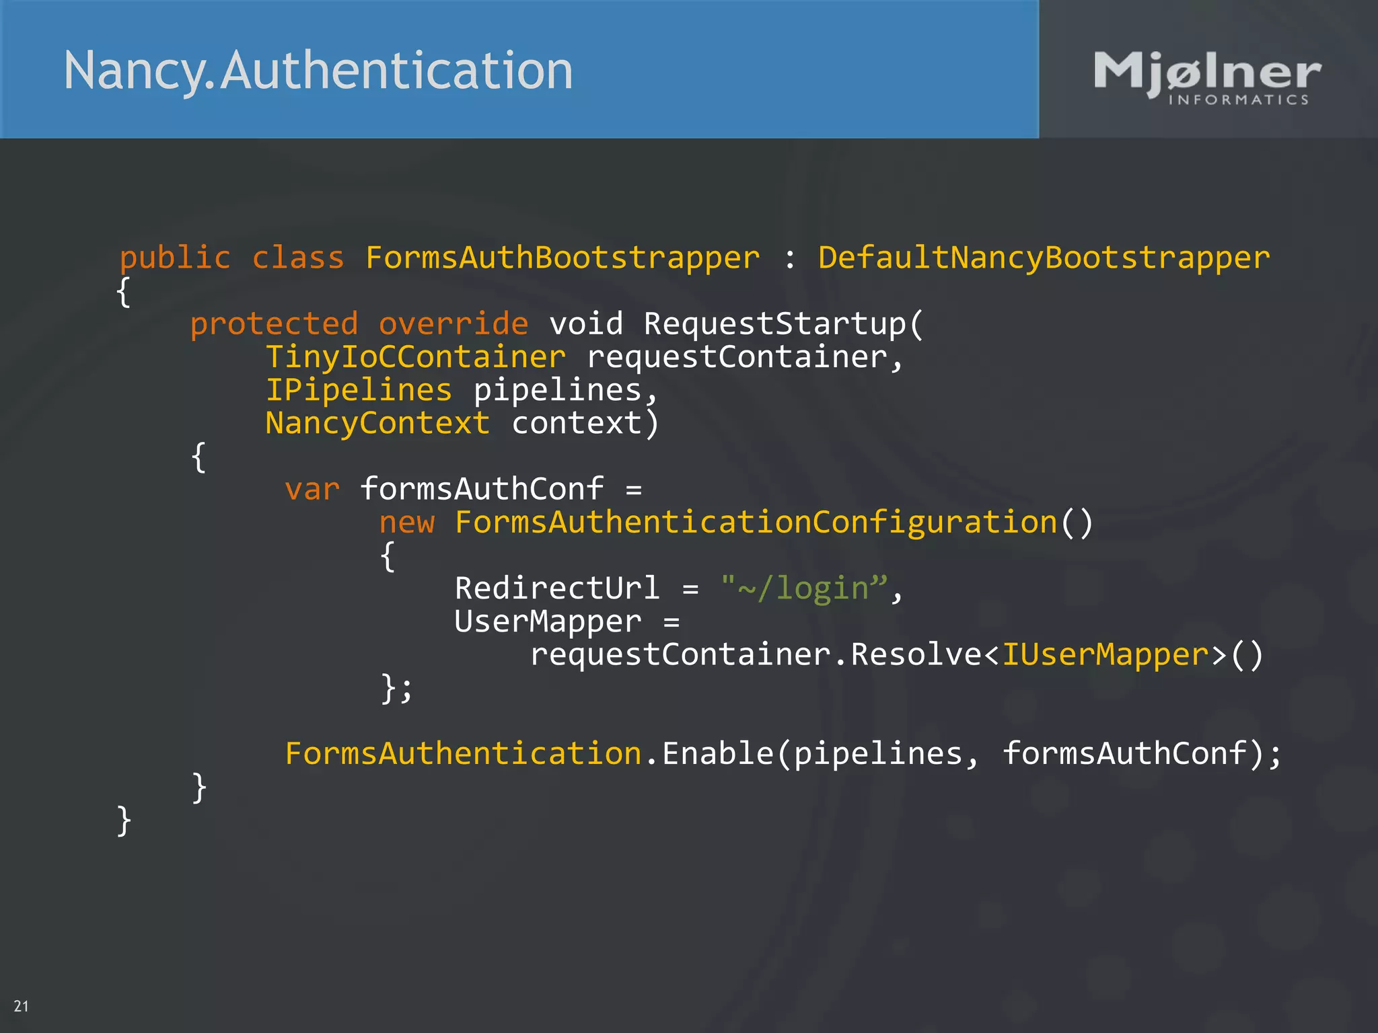Screen dimensions: 1378x1033
Task: Click the Mjølner Informatics logo
Action: click(1207, 78)
